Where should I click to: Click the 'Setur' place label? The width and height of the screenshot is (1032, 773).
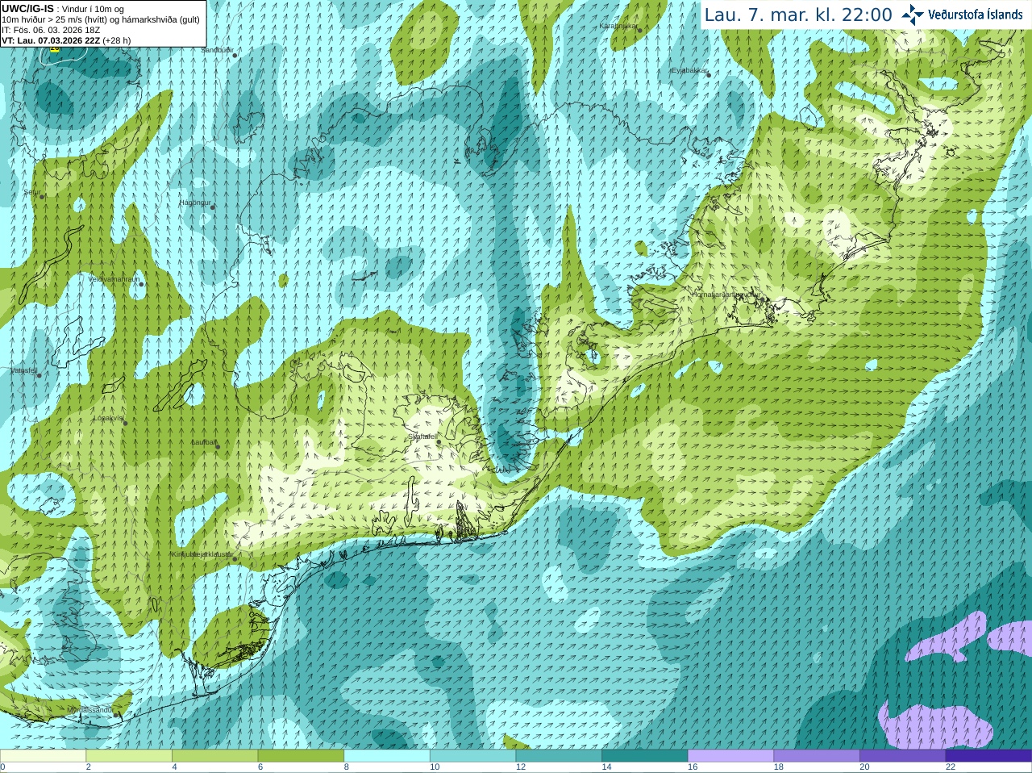31,193
